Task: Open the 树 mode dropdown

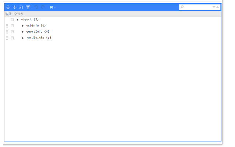Action: point(53,7)
